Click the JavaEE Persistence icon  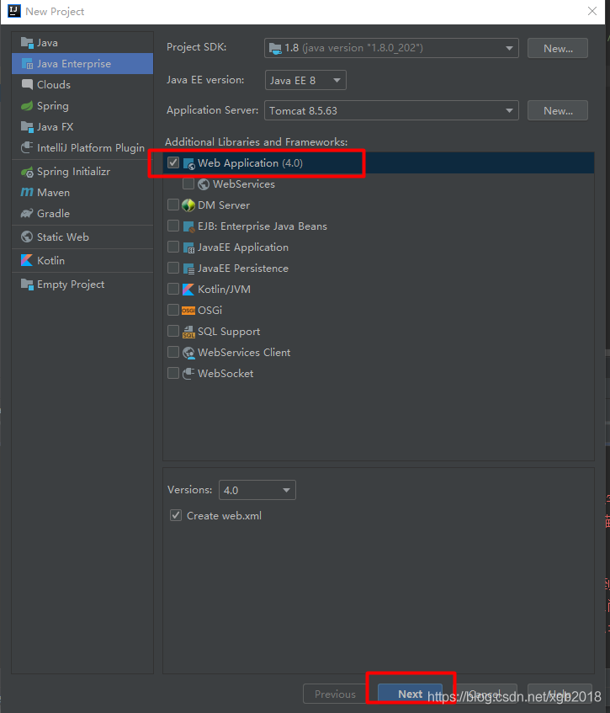(x=188, y=269)
